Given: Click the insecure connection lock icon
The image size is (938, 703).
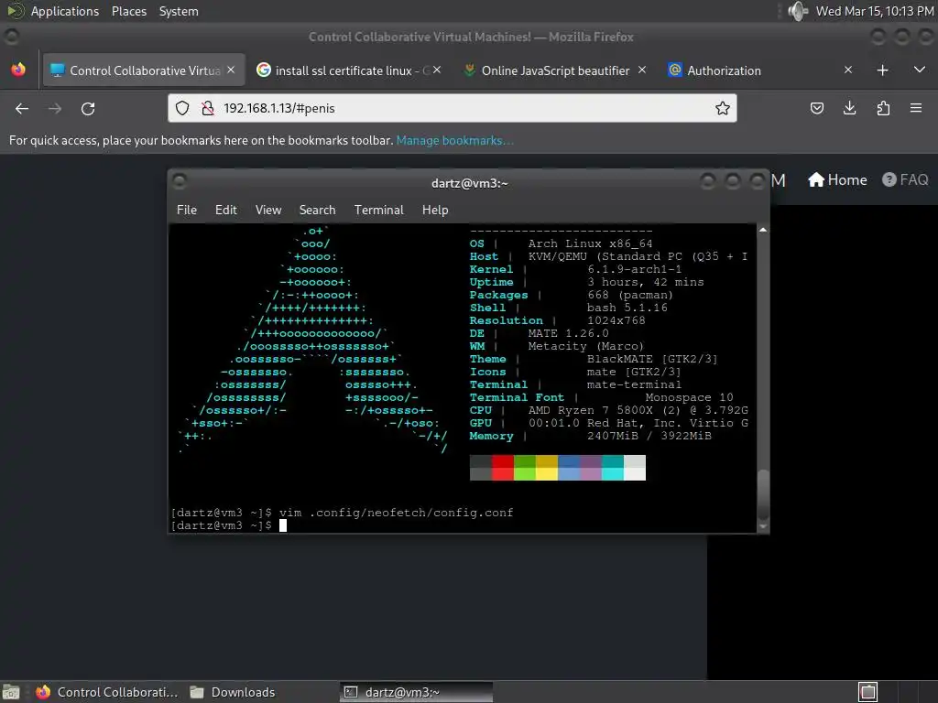Looking at the screenshot, I should coord(208,108).
